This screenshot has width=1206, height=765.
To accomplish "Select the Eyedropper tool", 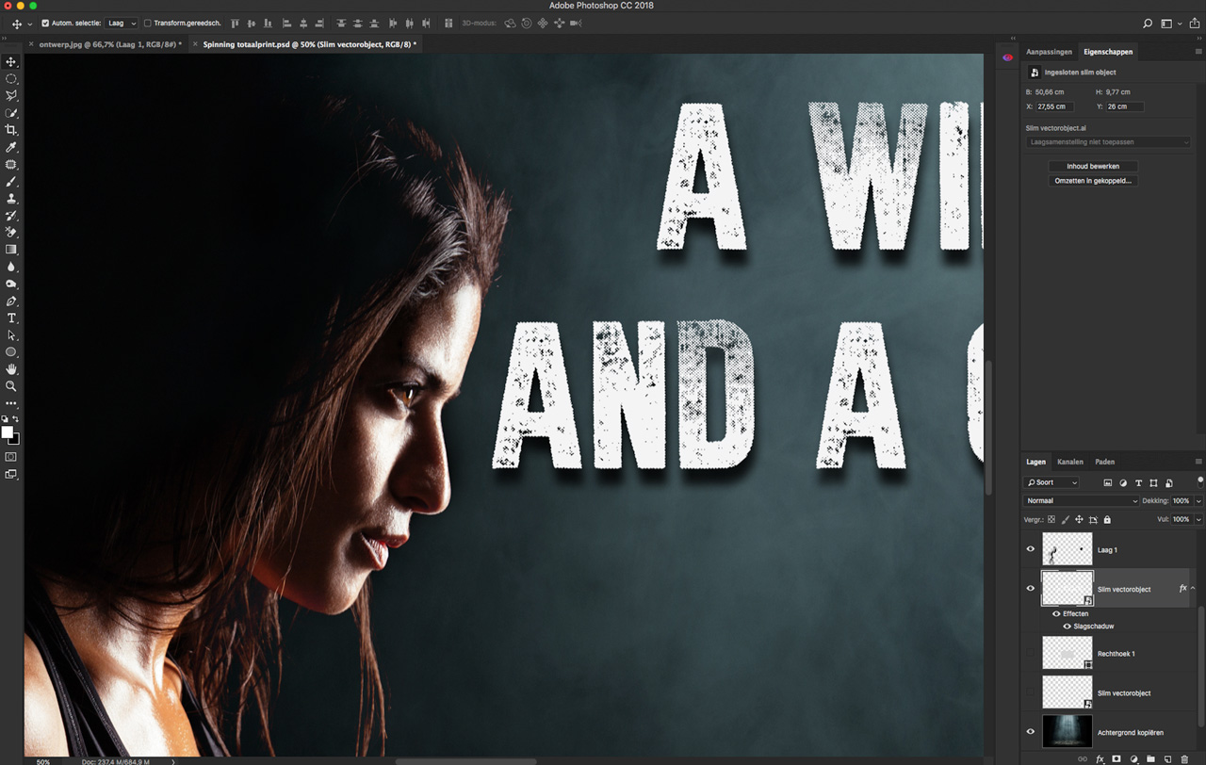I will (11, 148).
